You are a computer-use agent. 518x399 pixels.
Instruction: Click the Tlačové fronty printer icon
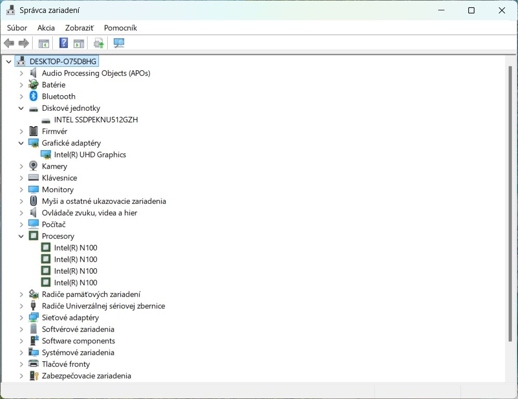(34, 364)
